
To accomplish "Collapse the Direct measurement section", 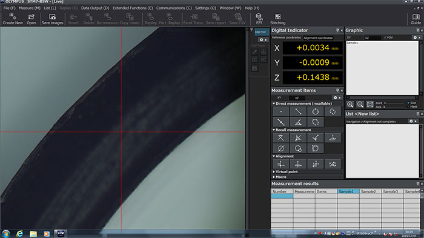I will click(x=274, y=104).
